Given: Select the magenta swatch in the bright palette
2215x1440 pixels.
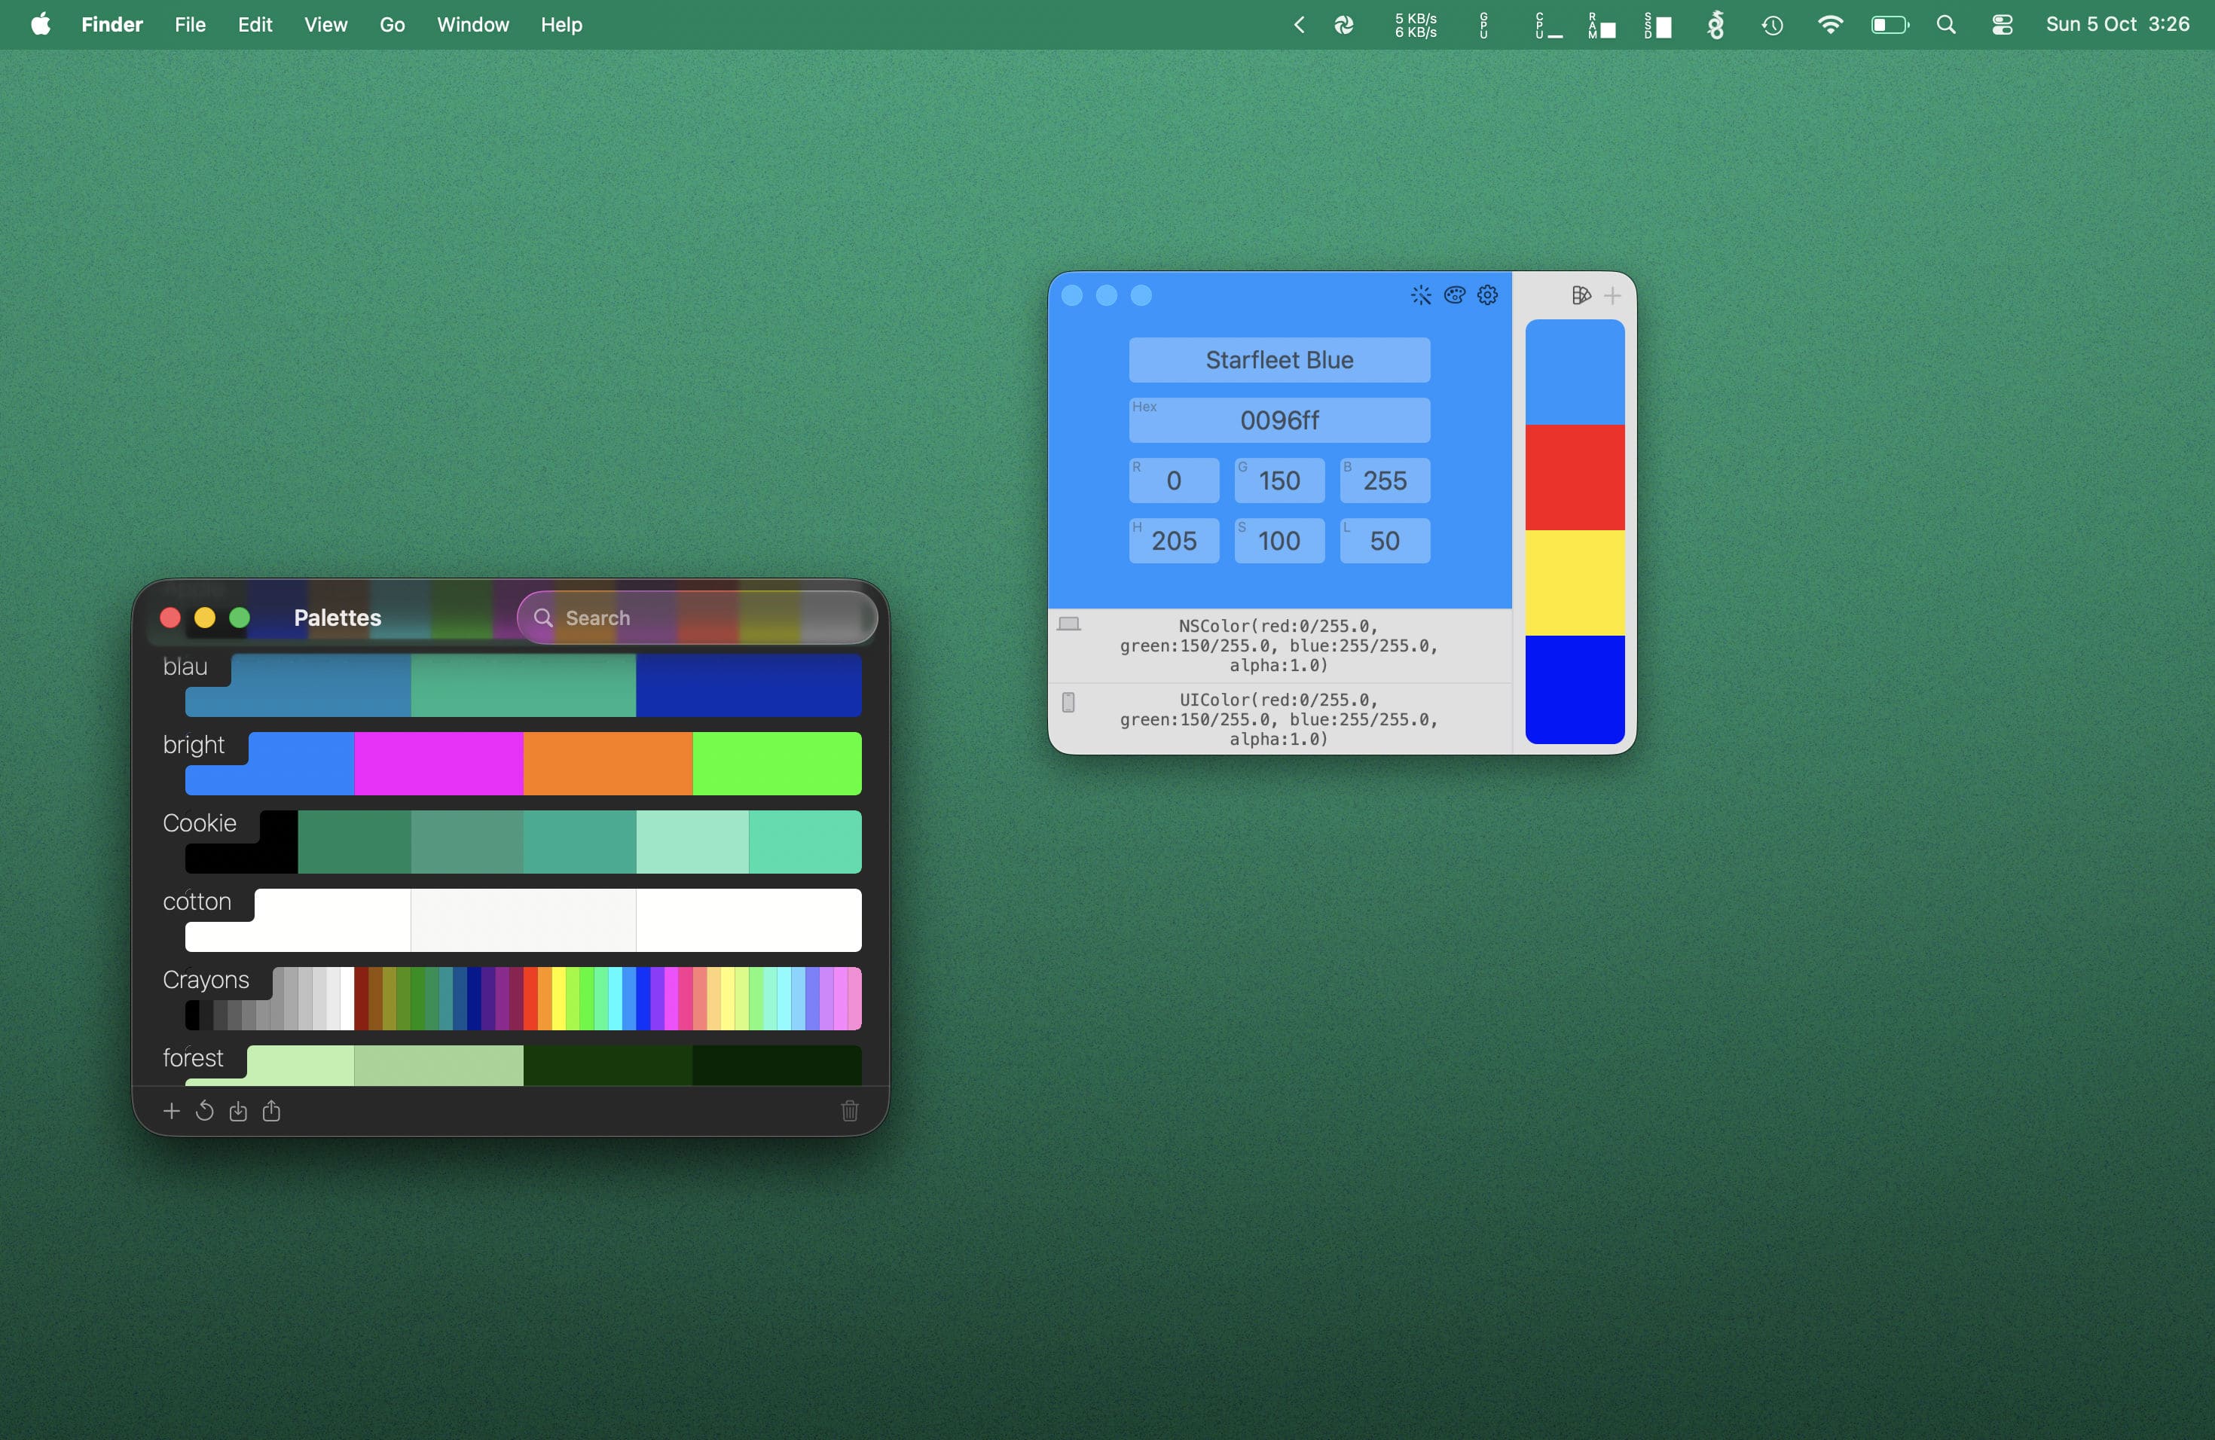Looking at the screenshot, I should 438,763.
